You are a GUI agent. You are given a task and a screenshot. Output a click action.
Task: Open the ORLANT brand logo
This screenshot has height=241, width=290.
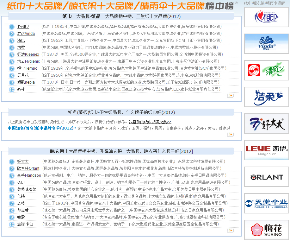click(x=267, y=177)
